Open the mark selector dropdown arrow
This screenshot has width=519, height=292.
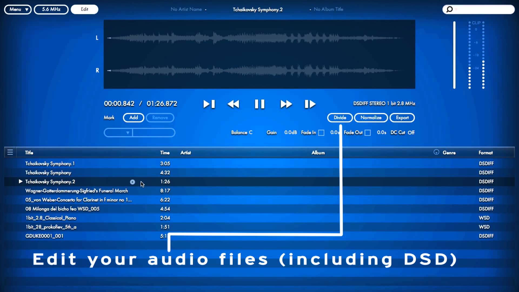tap(128, 133)
